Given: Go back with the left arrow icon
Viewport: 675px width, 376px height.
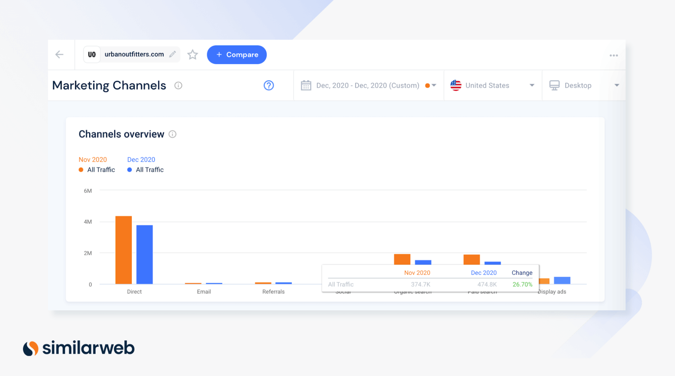Looking at the screenshot, I should 59,55.
